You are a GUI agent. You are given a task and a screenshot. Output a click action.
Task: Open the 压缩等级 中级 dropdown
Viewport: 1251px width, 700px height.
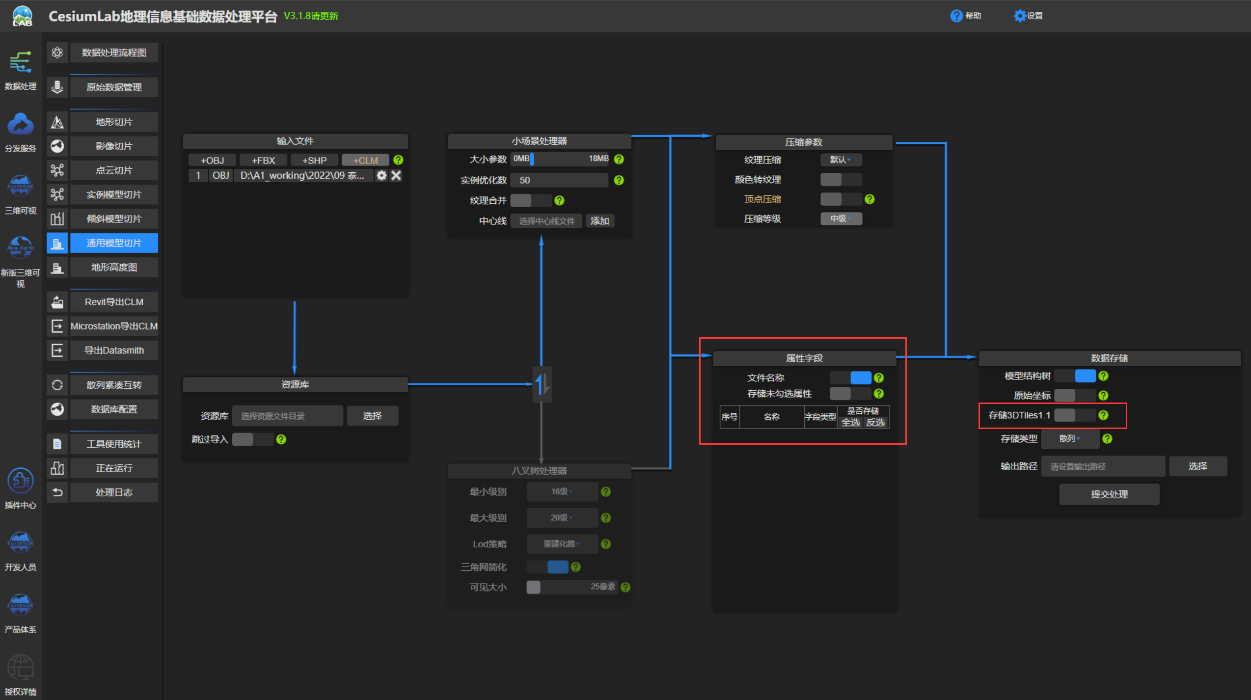(x=841, y=218)
